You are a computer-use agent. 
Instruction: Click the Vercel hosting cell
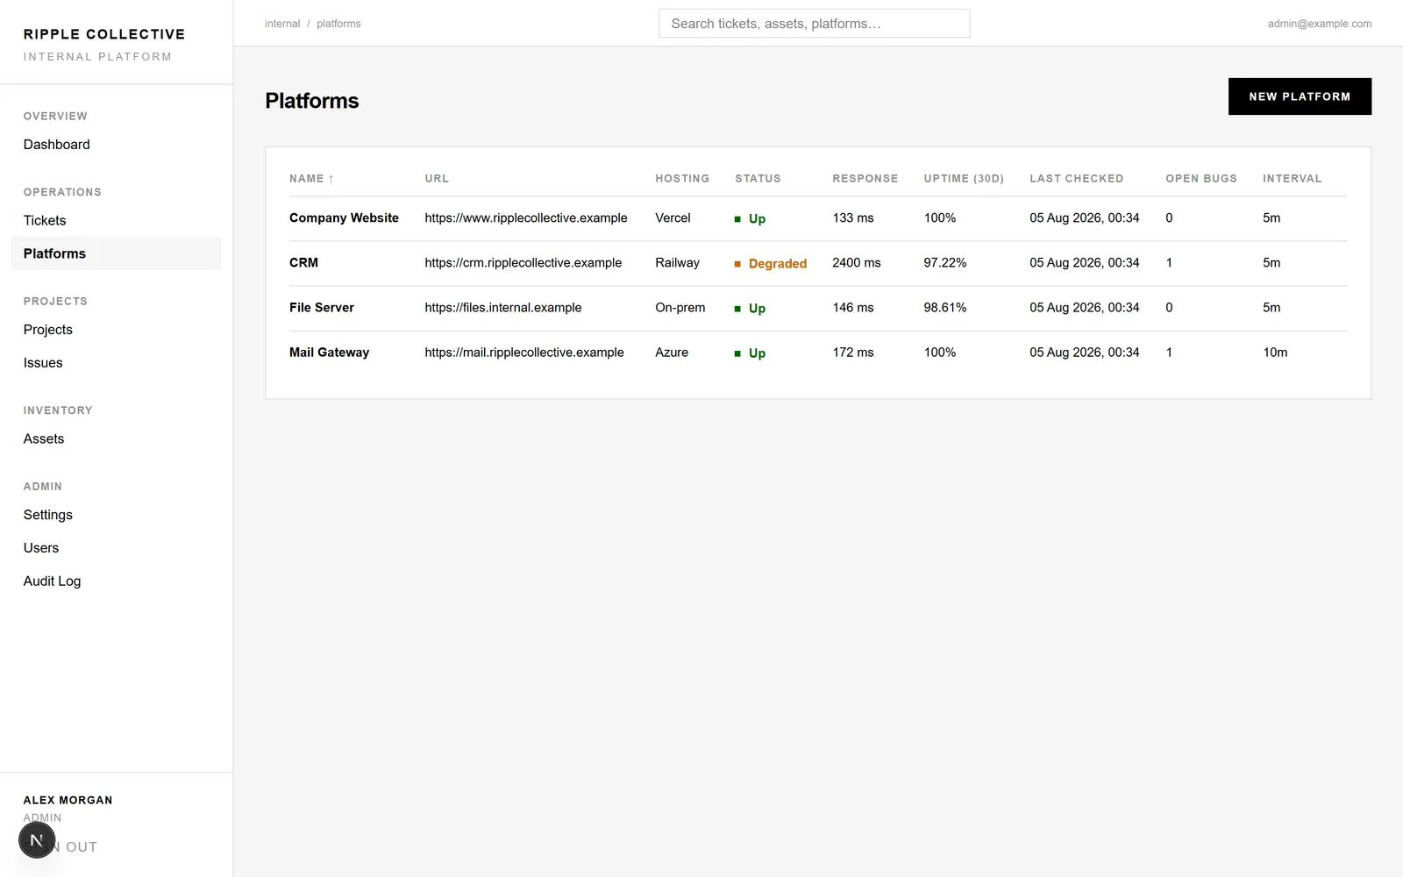[x=673, y=218]
